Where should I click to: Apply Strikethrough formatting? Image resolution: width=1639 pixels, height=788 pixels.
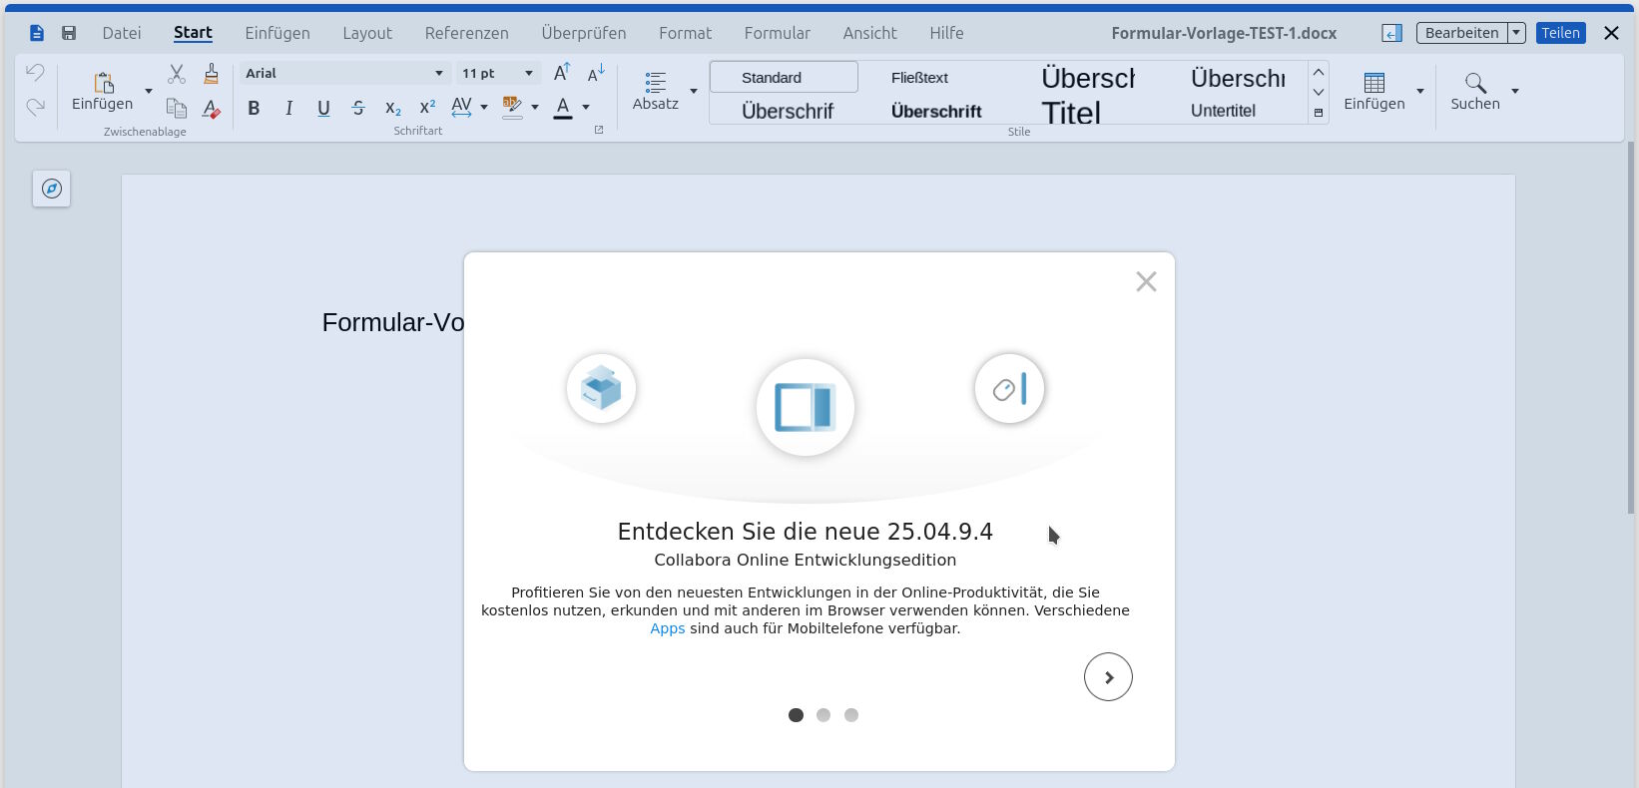358,108
